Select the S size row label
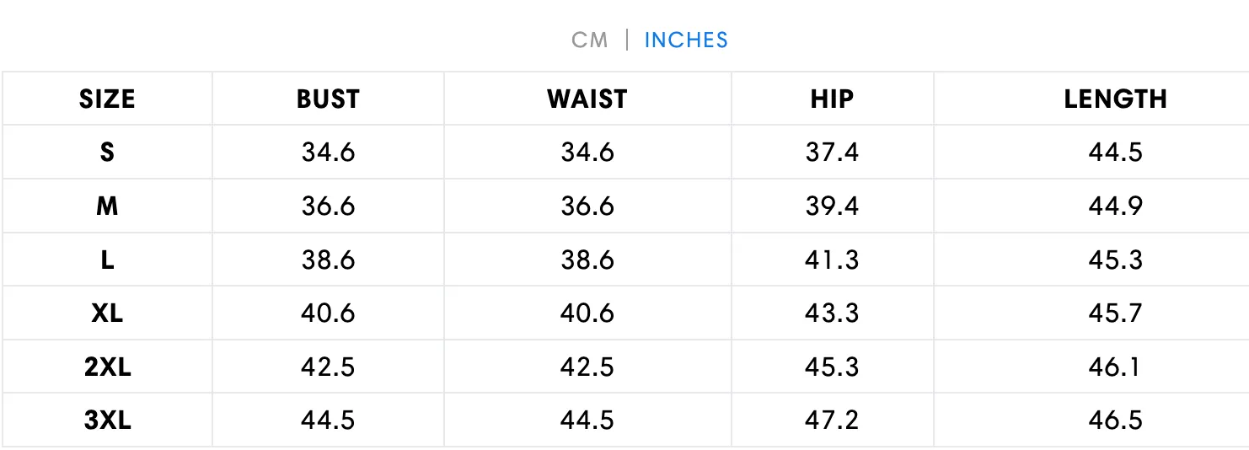1249x450 pixels. [107, 153]
